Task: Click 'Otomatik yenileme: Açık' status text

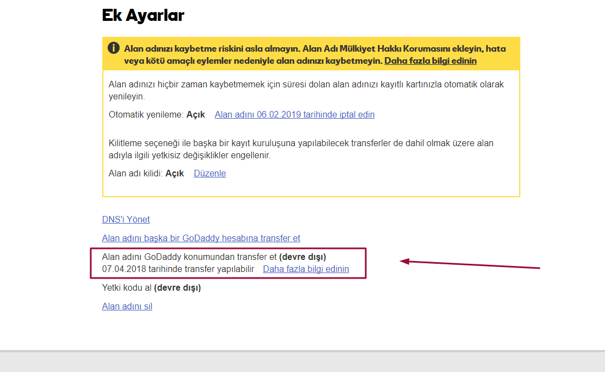Action: click(x=157, y=114)
